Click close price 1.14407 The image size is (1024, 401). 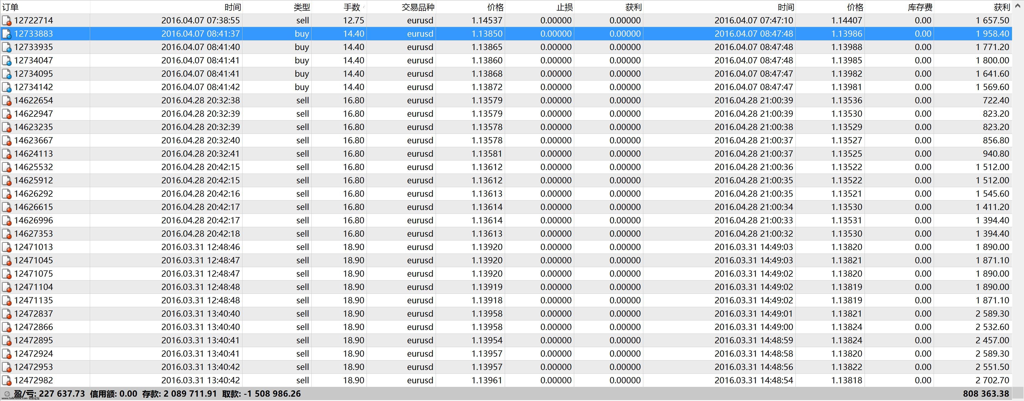click(x=847, y=21)
